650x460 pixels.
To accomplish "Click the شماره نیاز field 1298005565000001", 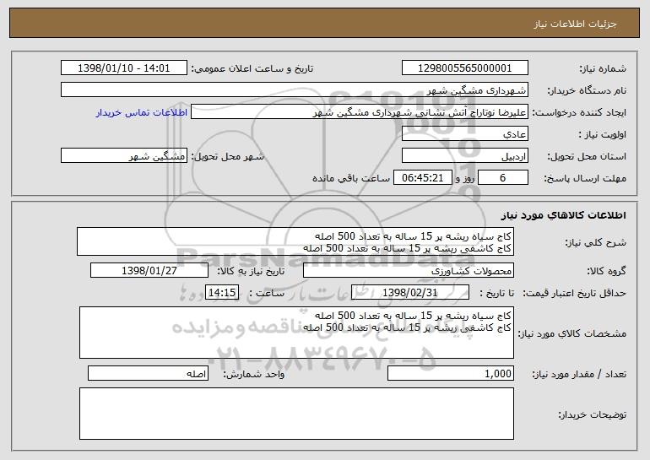I will 464,68.
